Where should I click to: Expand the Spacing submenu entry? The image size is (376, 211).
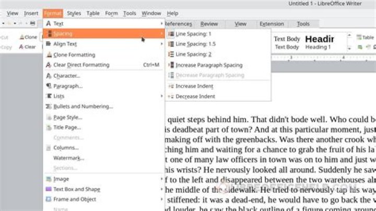click(104, 33)
